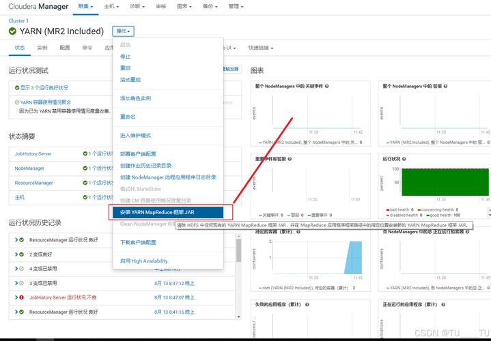Click help icon beside 正在运行的应用程序 (累计)
Screen dimensions: 491x341
coord(443,304)
